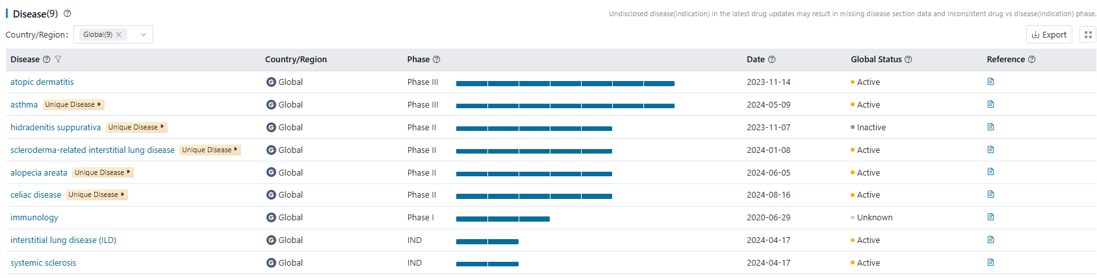Remove the Global(9) filter tag
Image resolution: width=1097 pixels, height=278 pixels.
click(119, 35)
